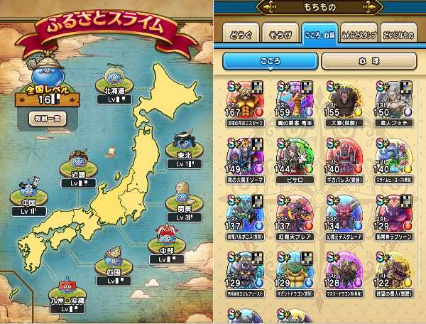Tap the Chubu (中部) slime icon

(167, 235)
